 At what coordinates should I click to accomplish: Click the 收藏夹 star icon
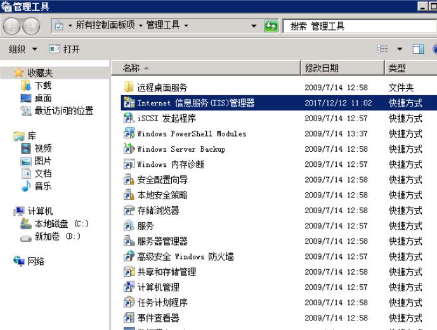[18, 72]
